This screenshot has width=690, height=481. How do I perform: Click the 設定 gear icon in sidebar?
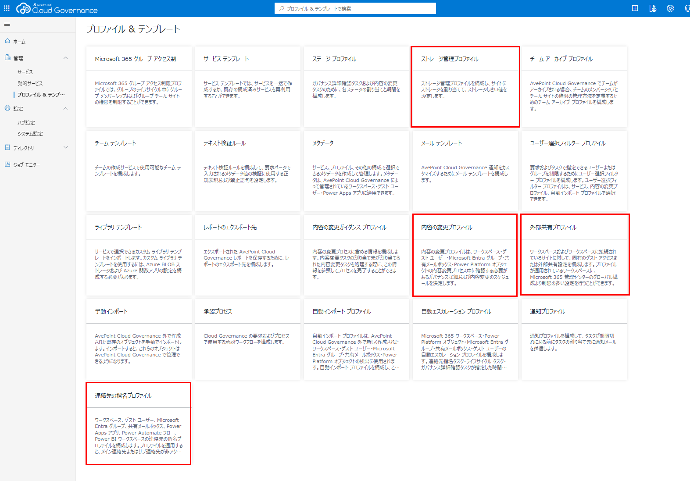(7, 108)
